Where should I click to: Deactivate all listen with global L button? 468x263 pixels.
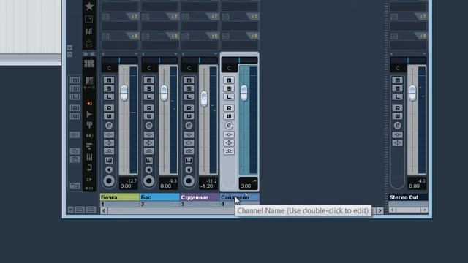click(75, 97)
